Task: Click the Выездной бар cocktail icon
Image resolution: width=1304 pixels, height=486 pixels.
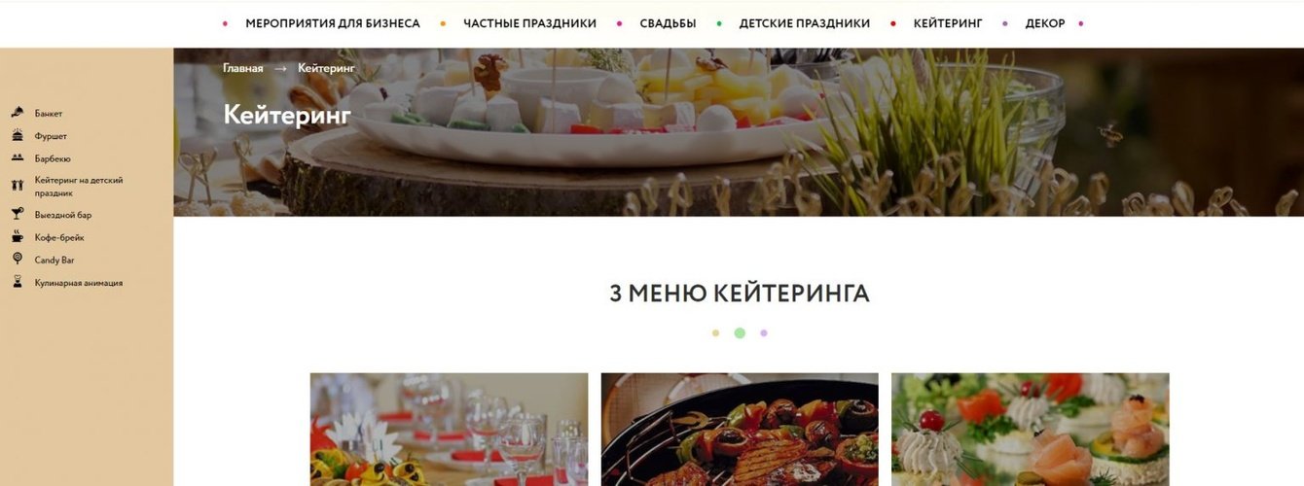Action: (18, 215)
